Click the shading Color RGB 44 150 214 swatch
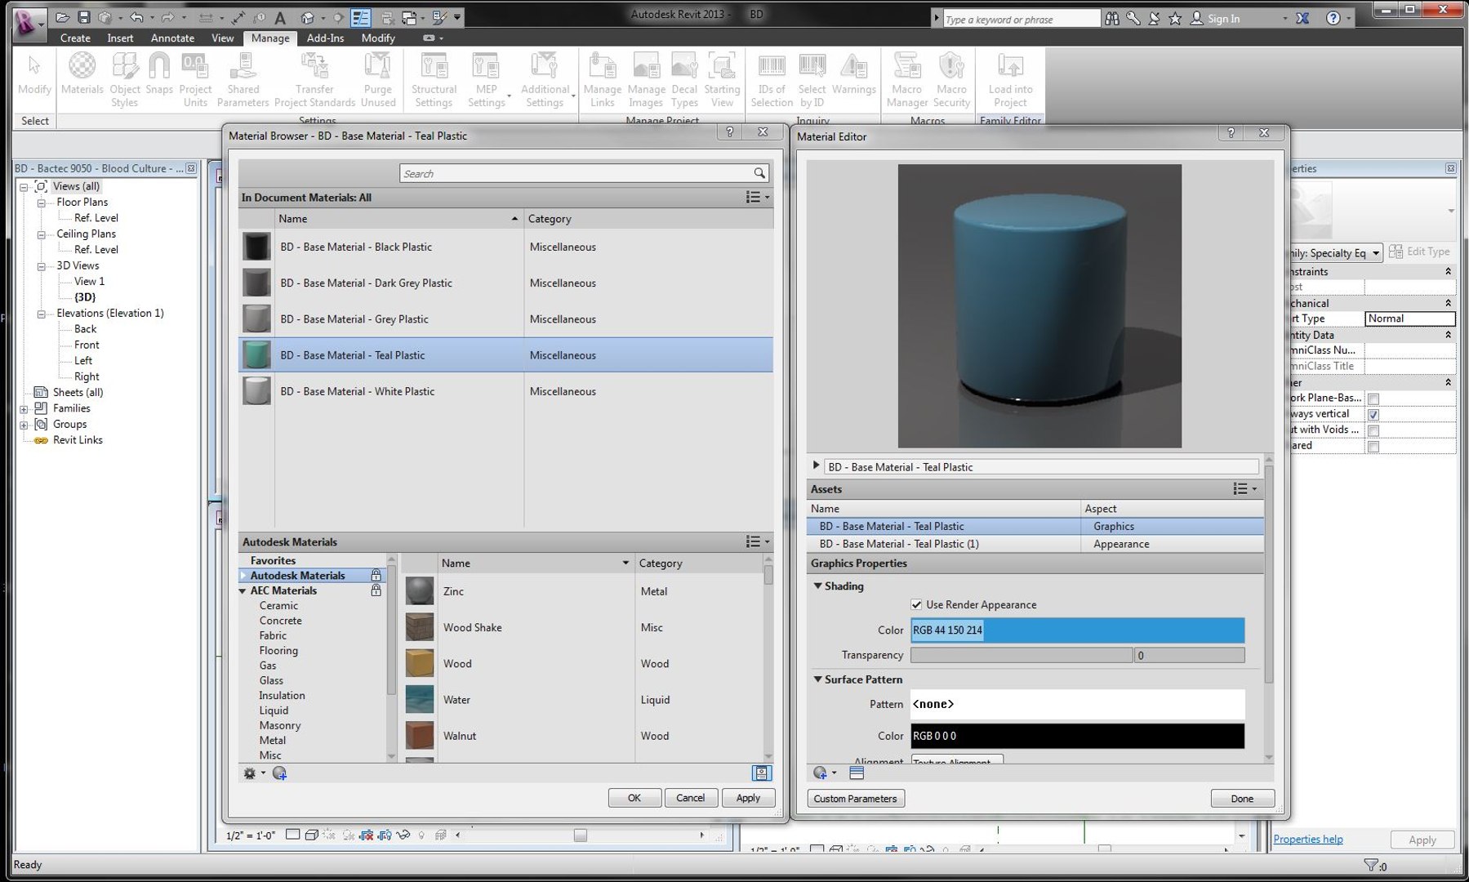 tap(1077, 630)
